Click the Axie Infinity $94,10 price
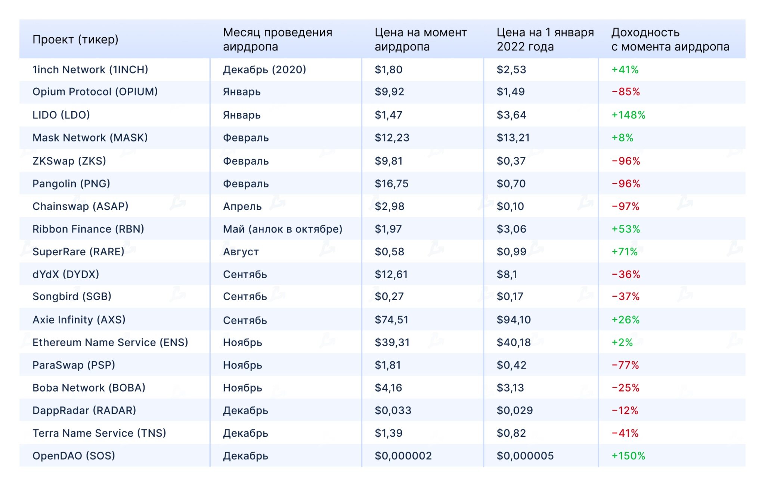This screenshot has height=486, width=765. [513, 320]
